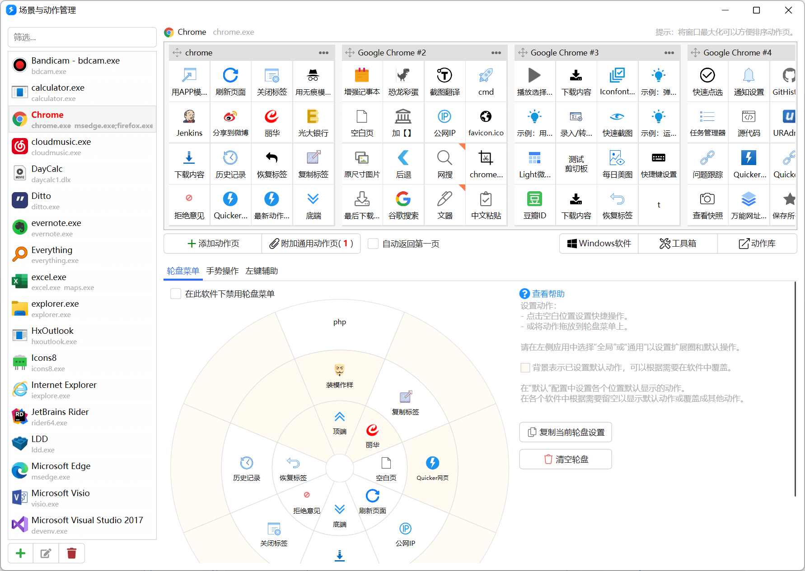This screenshot has width=805, height=571.
Task: Select JetBrains Rider in app list
Action: click(x=82, y=416)
